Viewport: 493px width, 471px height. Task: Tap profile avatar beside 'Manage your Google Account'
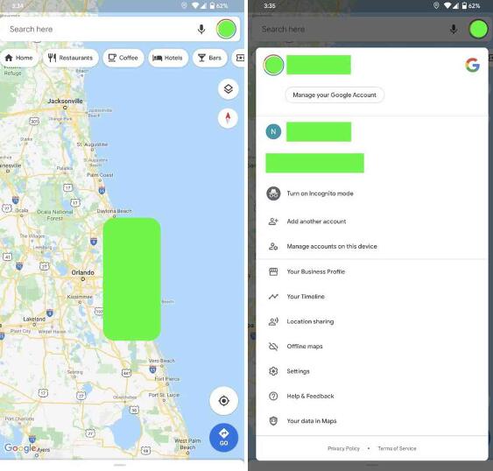273,65
